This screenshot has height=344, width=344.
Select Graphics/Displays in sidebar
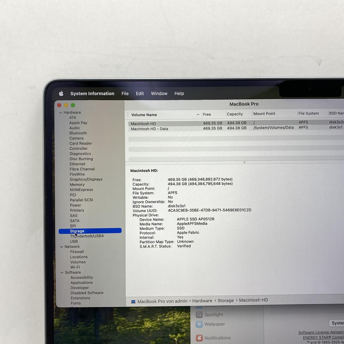coord(86,179)
